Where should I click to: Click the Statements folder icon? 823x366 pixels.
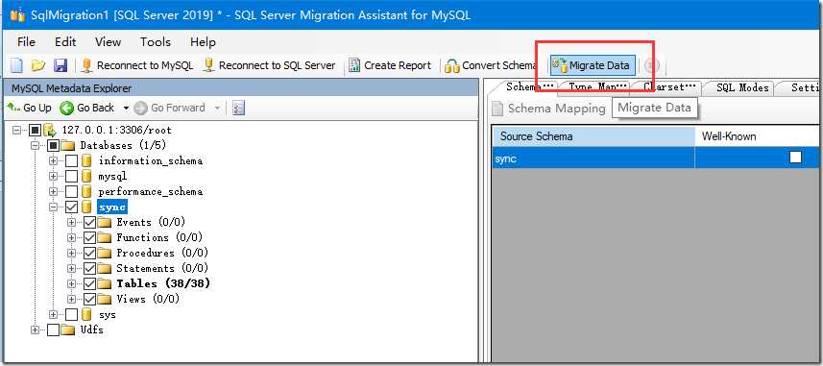[105, 268]
